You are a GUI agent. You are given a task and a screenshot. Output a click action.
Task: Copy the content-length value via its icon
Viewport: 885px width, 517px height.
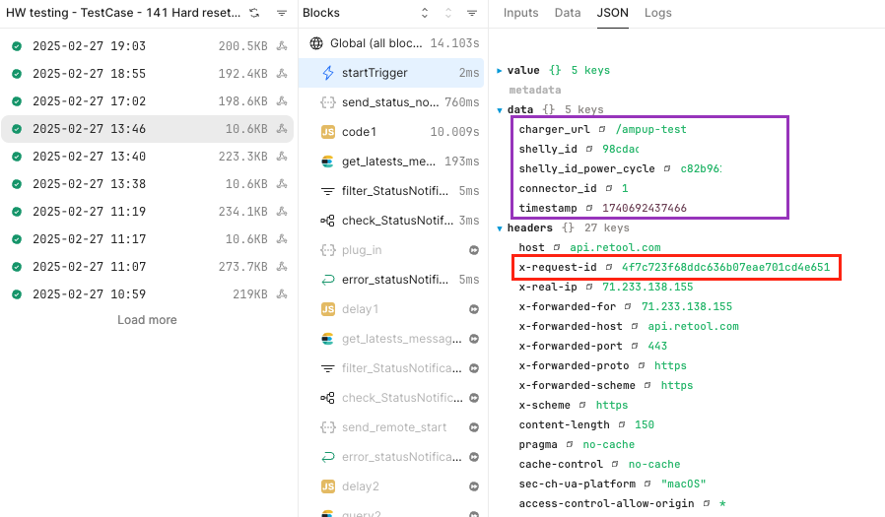click(622, 424)
